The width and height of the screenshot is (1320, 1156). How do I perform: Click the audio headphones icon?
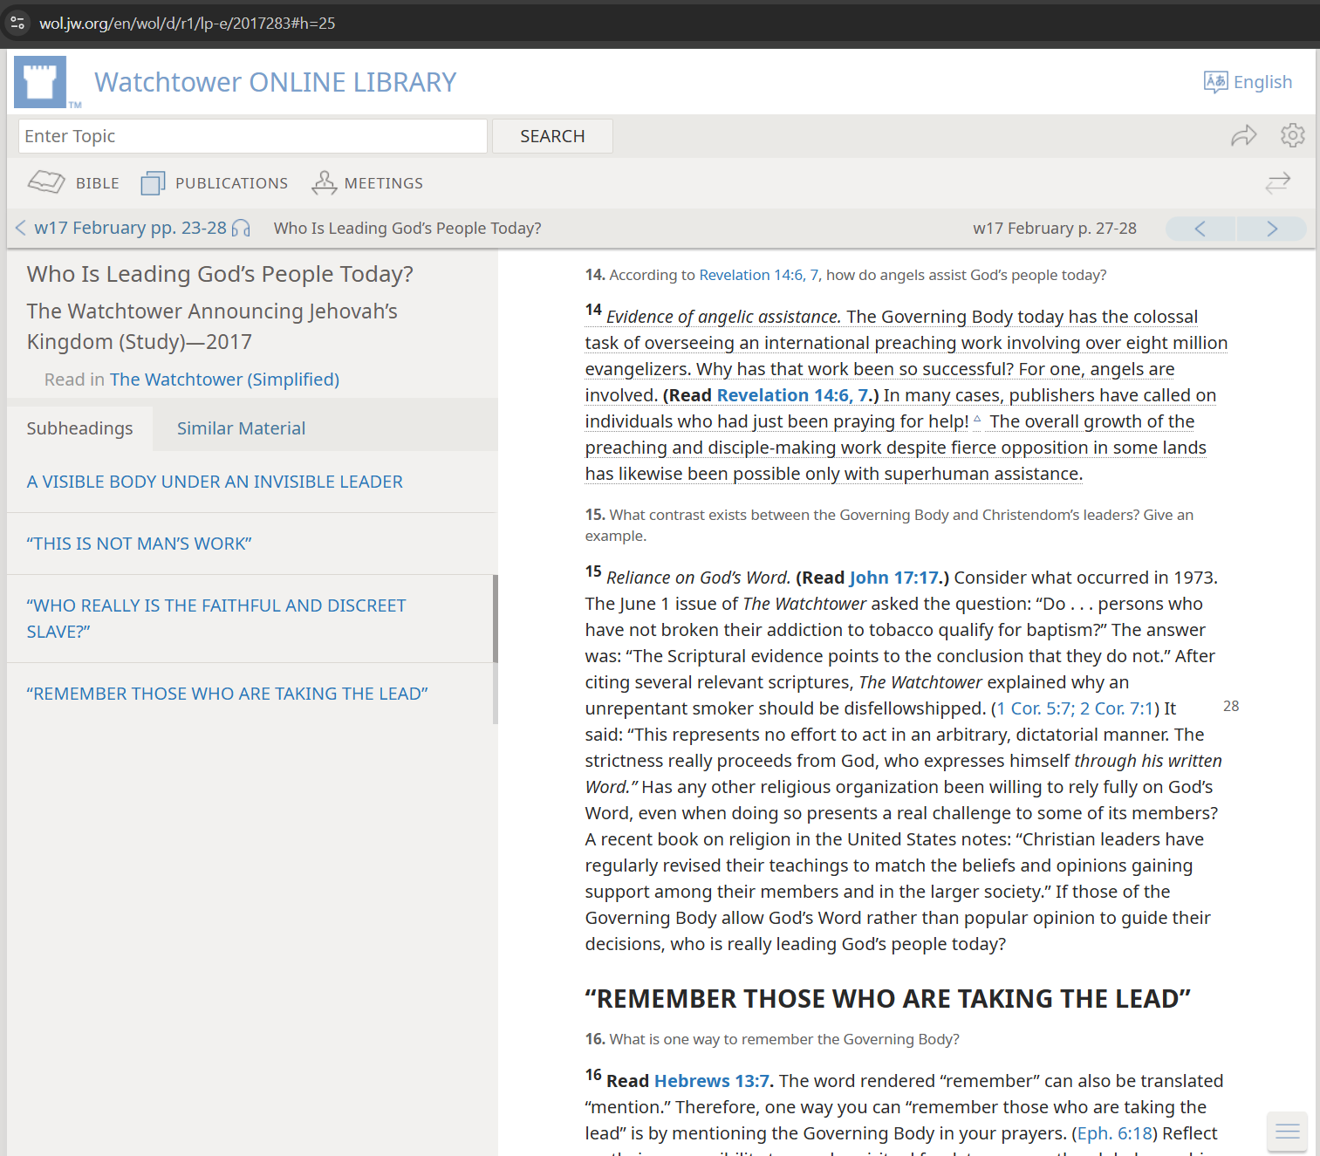[241, 229]
